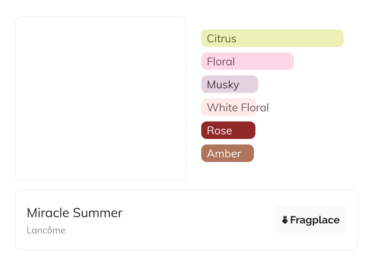Viewport: 373px width, 265px height.
Task: Open the Miracle Summer fragrance title
Action: [x=74, y=213]
